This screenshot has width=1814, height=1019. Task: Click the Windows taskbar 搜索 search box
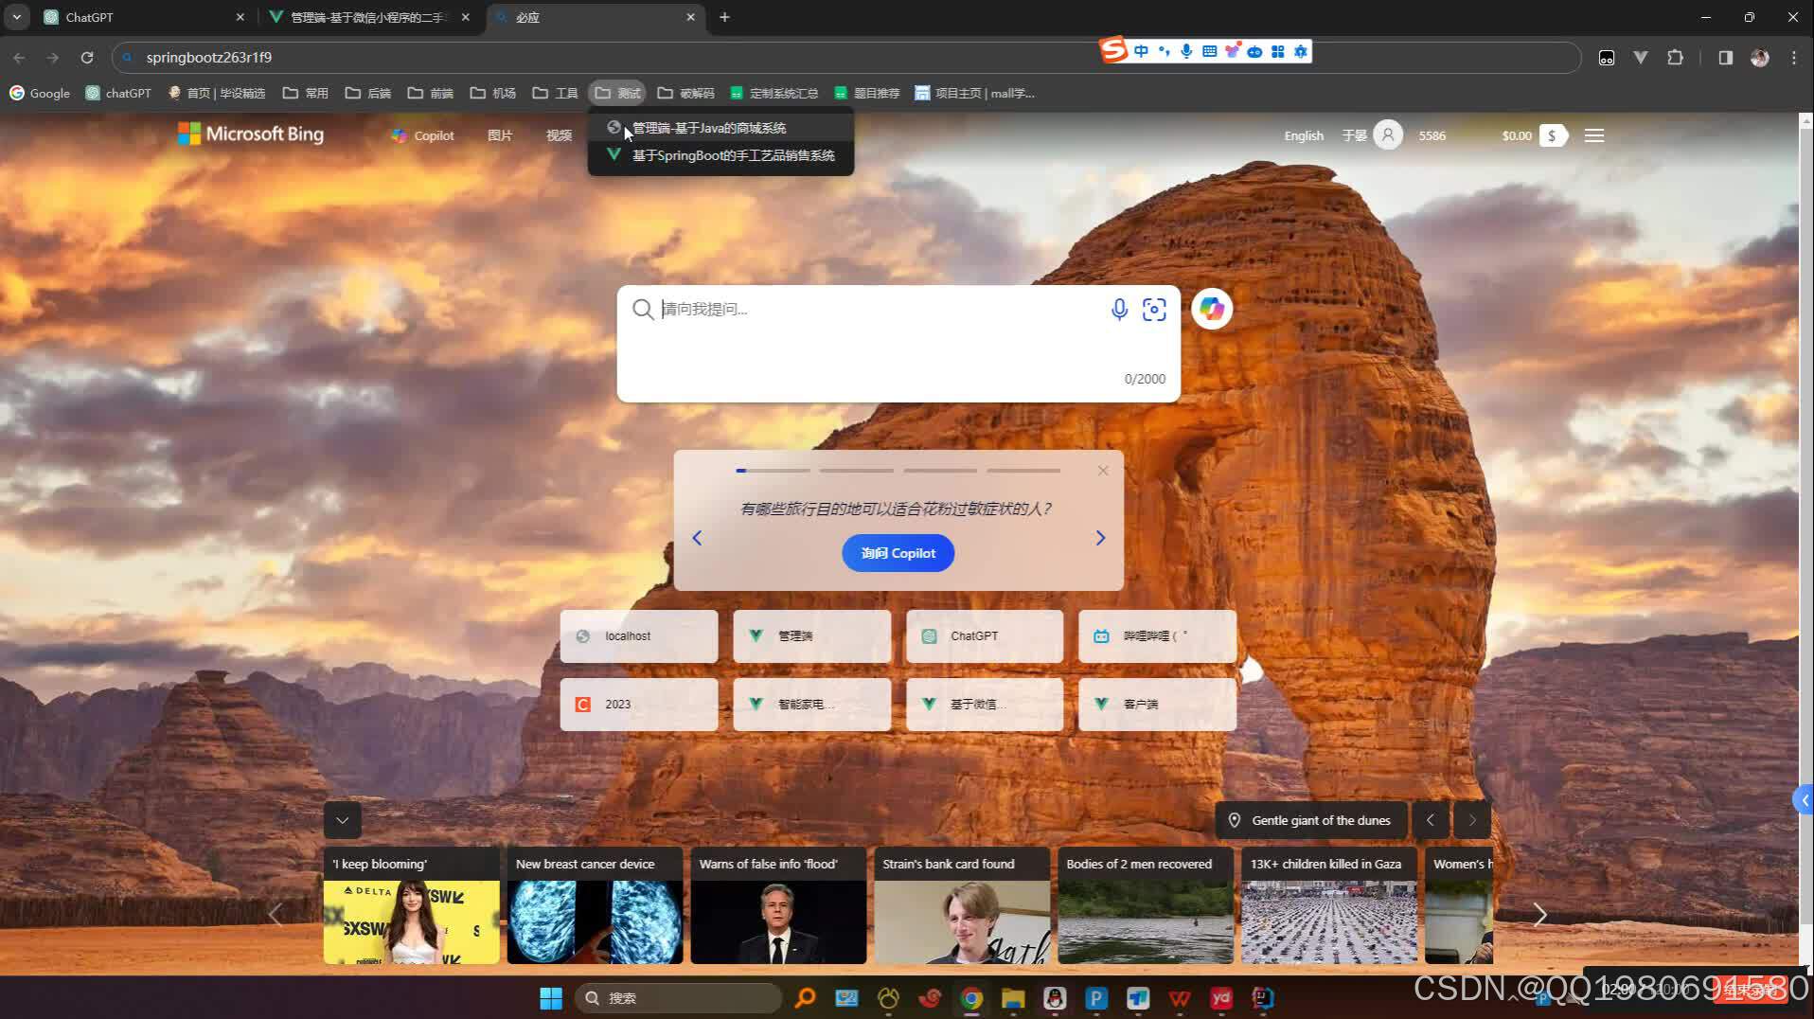click(x=679, y=998)
